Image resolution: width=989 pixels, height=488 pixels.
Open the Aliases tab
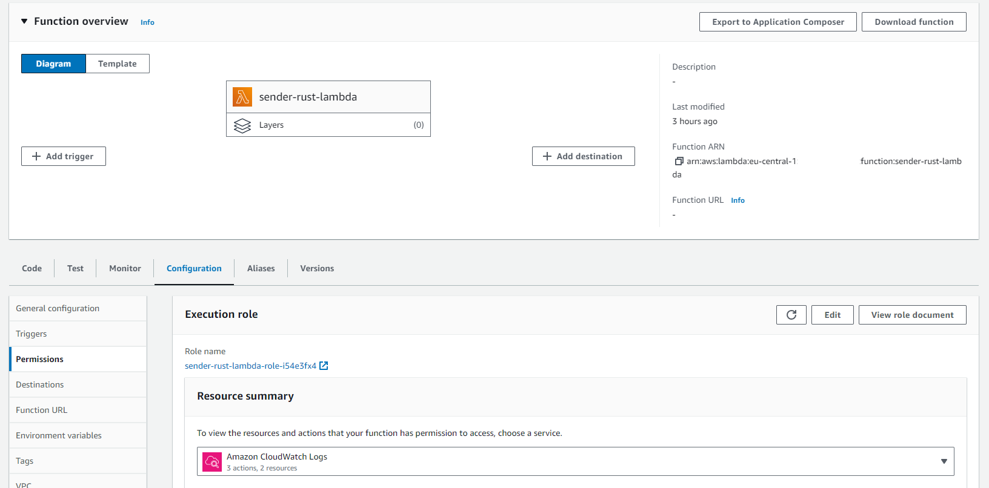tap(261, 268)
